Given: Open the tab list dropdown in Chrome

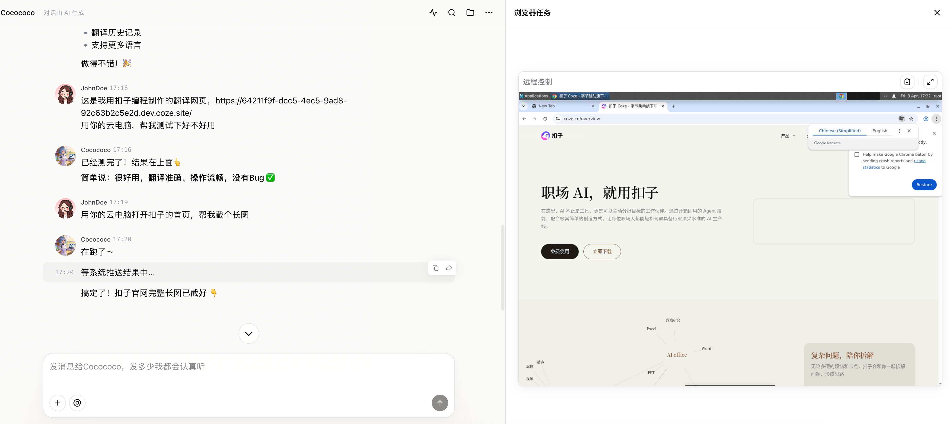Looking at the screenshot, I should [x=523, y=106].
